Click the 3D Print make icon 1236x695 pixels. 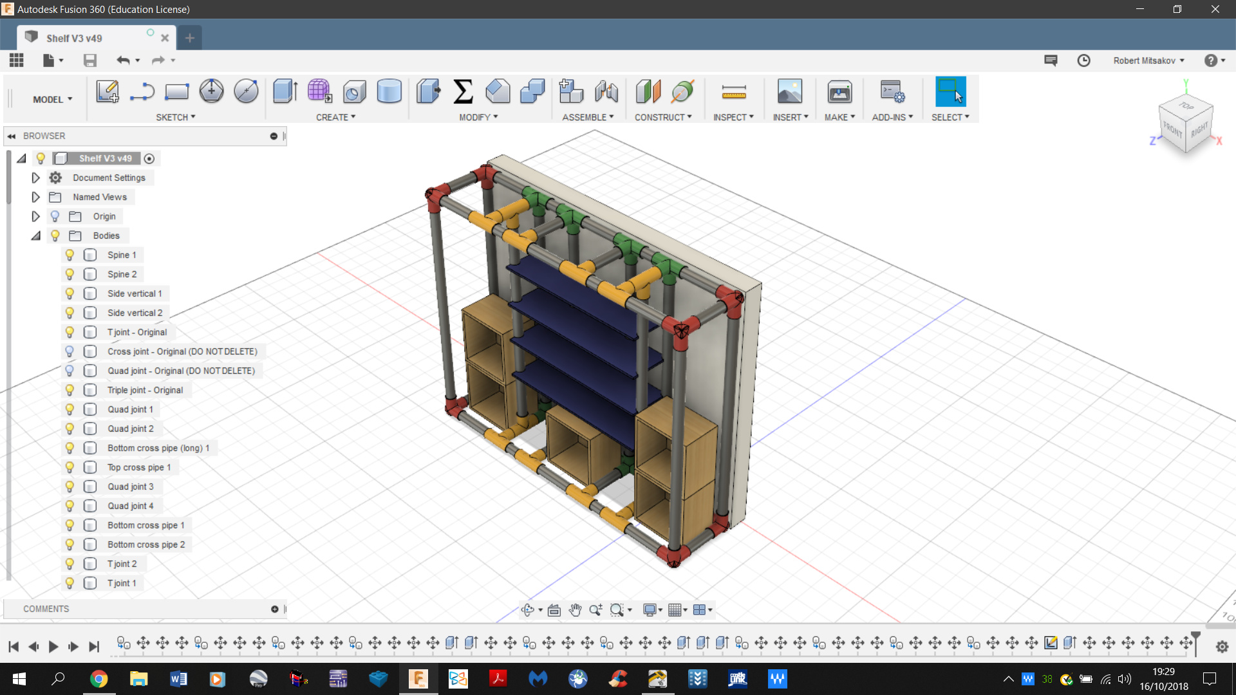coord(839,91)
